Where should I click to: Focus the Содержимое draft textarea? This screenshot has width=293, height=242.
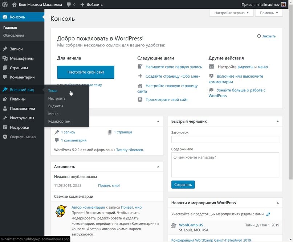click(225, 165)
